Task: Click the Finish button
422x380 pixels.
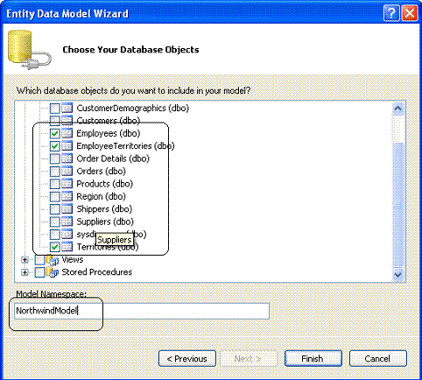Action: [313, 358]
